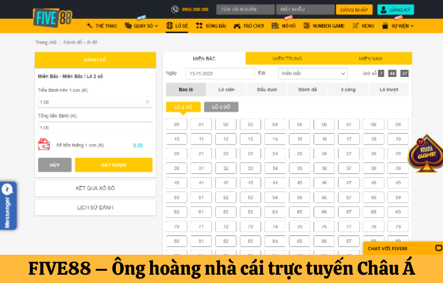
Task: Open the Thể Thao sports menu
Action: coord(101,26)
